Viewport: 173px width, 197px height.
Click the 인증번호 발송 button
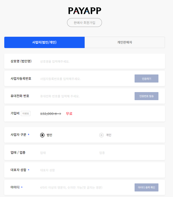(146, 96)
